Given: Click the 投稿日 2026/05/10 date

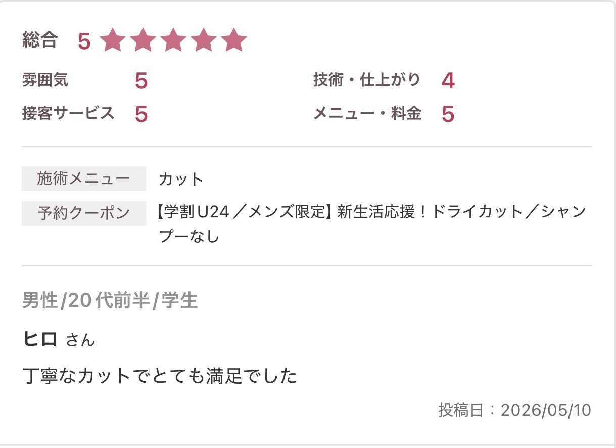Looking at the screenshot, I should tap(514, 410).
